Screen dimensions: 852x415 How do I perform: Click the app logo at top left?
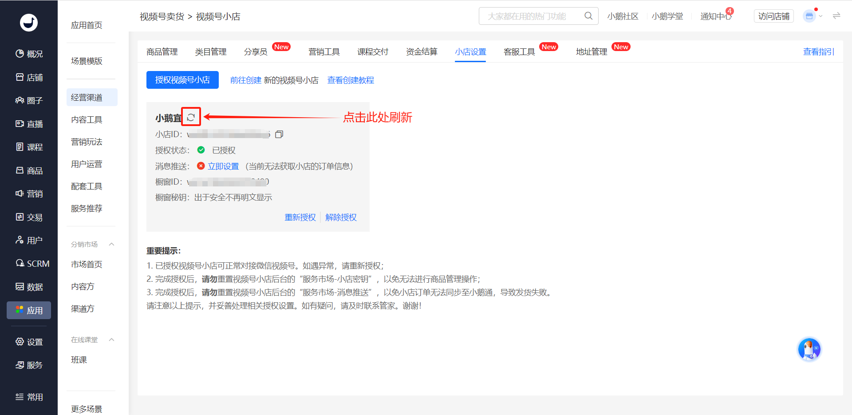click(29, 22)
